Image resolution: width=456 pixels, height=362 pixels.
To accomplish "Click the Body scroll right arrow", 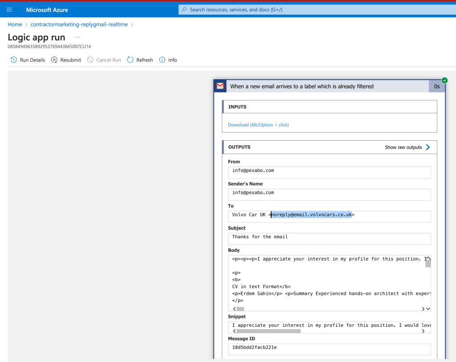I will [x=423, y=309].
